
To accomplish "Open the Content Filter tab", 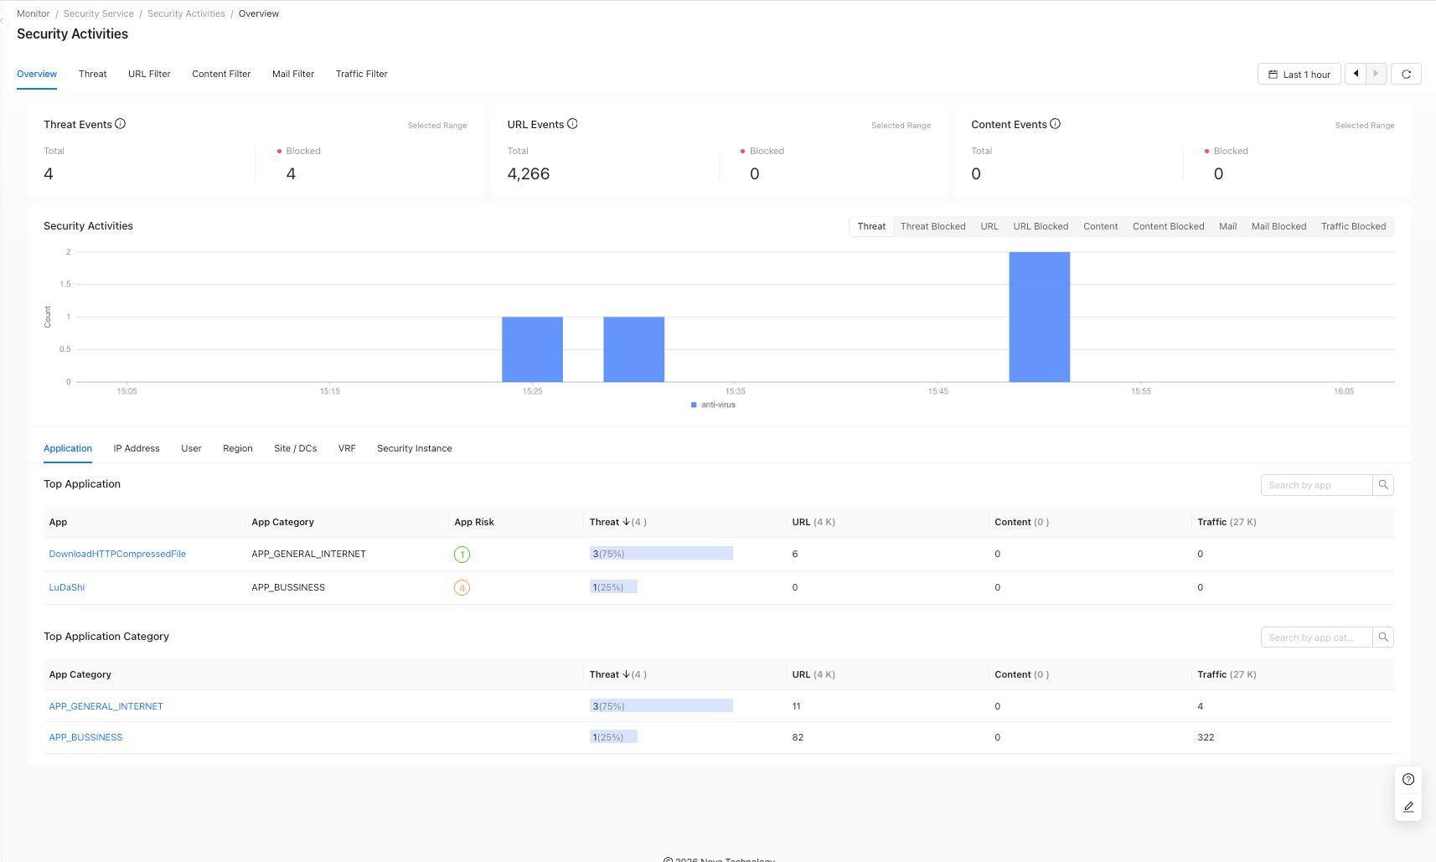I will point(221,74).
